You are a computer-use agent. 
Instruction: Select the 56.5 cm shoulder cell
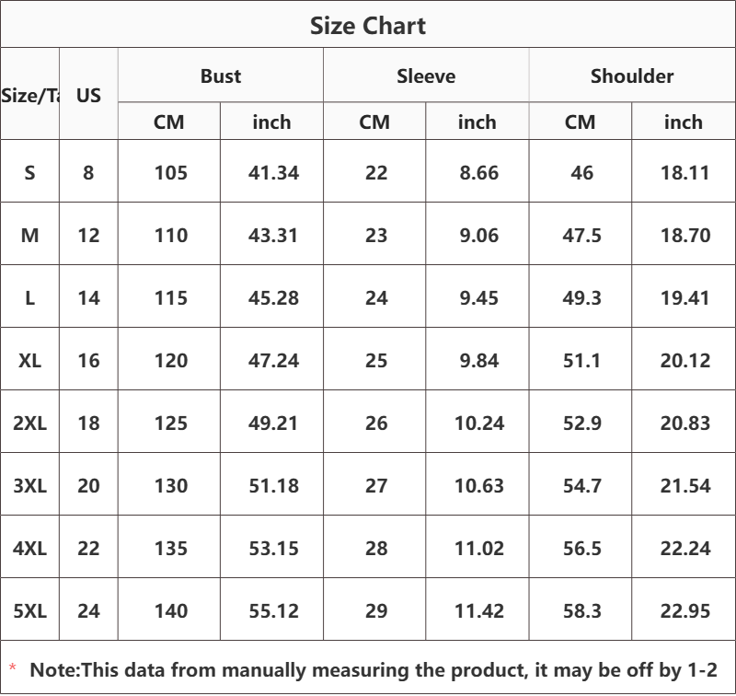(581, 548)
